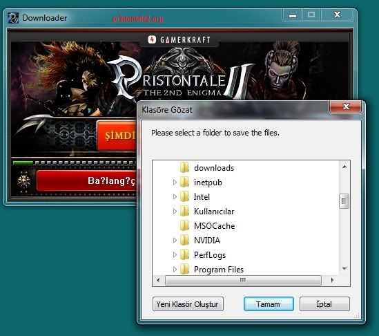Expand the Kullanıcılar folder node
This screenshot has width=379, height=336.
click(175, 211)
